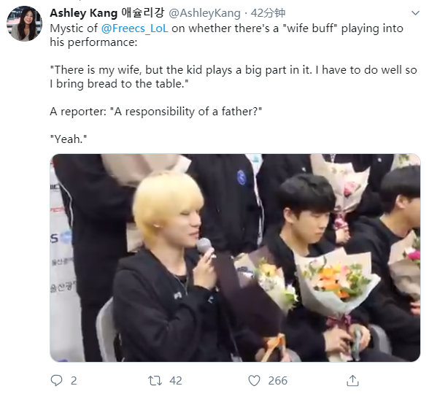Viewport: 429px width, 394px height.
Task: Click the "There is my wife" quote paragraph
Action: 233,77
